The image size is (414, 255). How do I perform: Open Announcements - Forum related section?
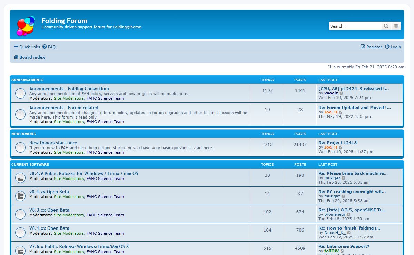64,108
